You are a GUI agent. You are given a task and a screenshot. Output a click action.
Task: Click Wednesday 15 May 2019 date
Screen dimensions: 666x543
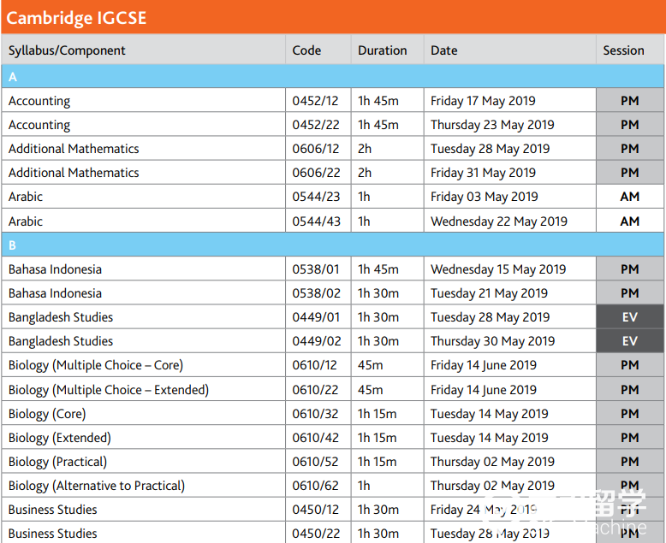(498, 269)
